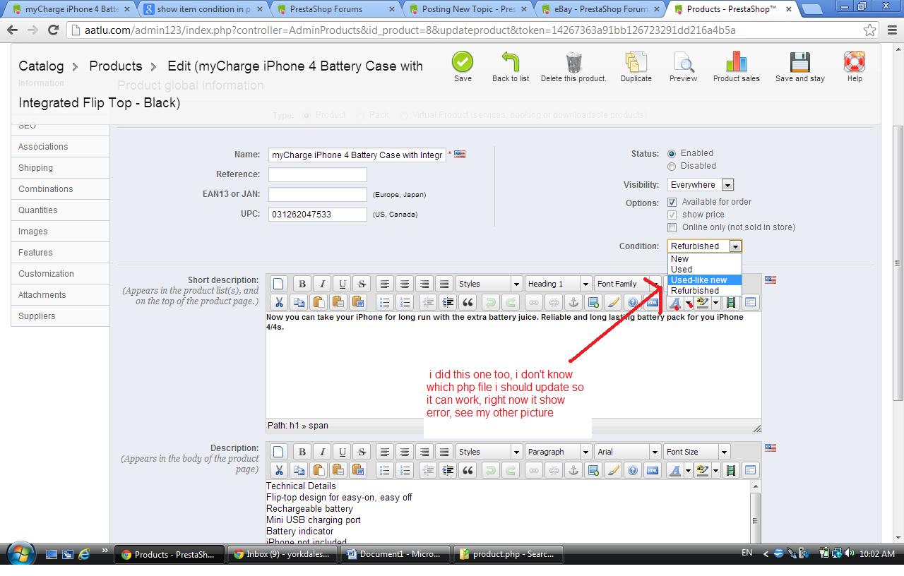
Task: Choose the Used-like new condition option
Action: [704, 280]
